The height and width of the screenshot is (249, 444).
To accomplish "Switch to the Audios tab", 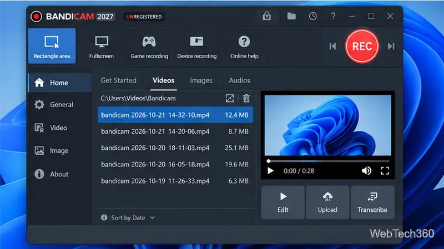I will [240, 80].
